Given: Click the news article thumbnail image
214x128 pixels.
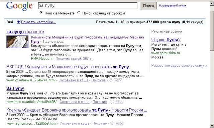Looking at the screenshot, I should [17, 42].
